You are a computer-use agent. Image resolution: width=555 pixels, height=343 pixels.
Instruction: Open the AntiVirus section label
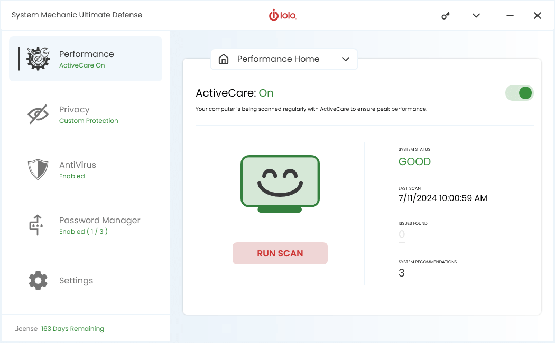(78, 165)
